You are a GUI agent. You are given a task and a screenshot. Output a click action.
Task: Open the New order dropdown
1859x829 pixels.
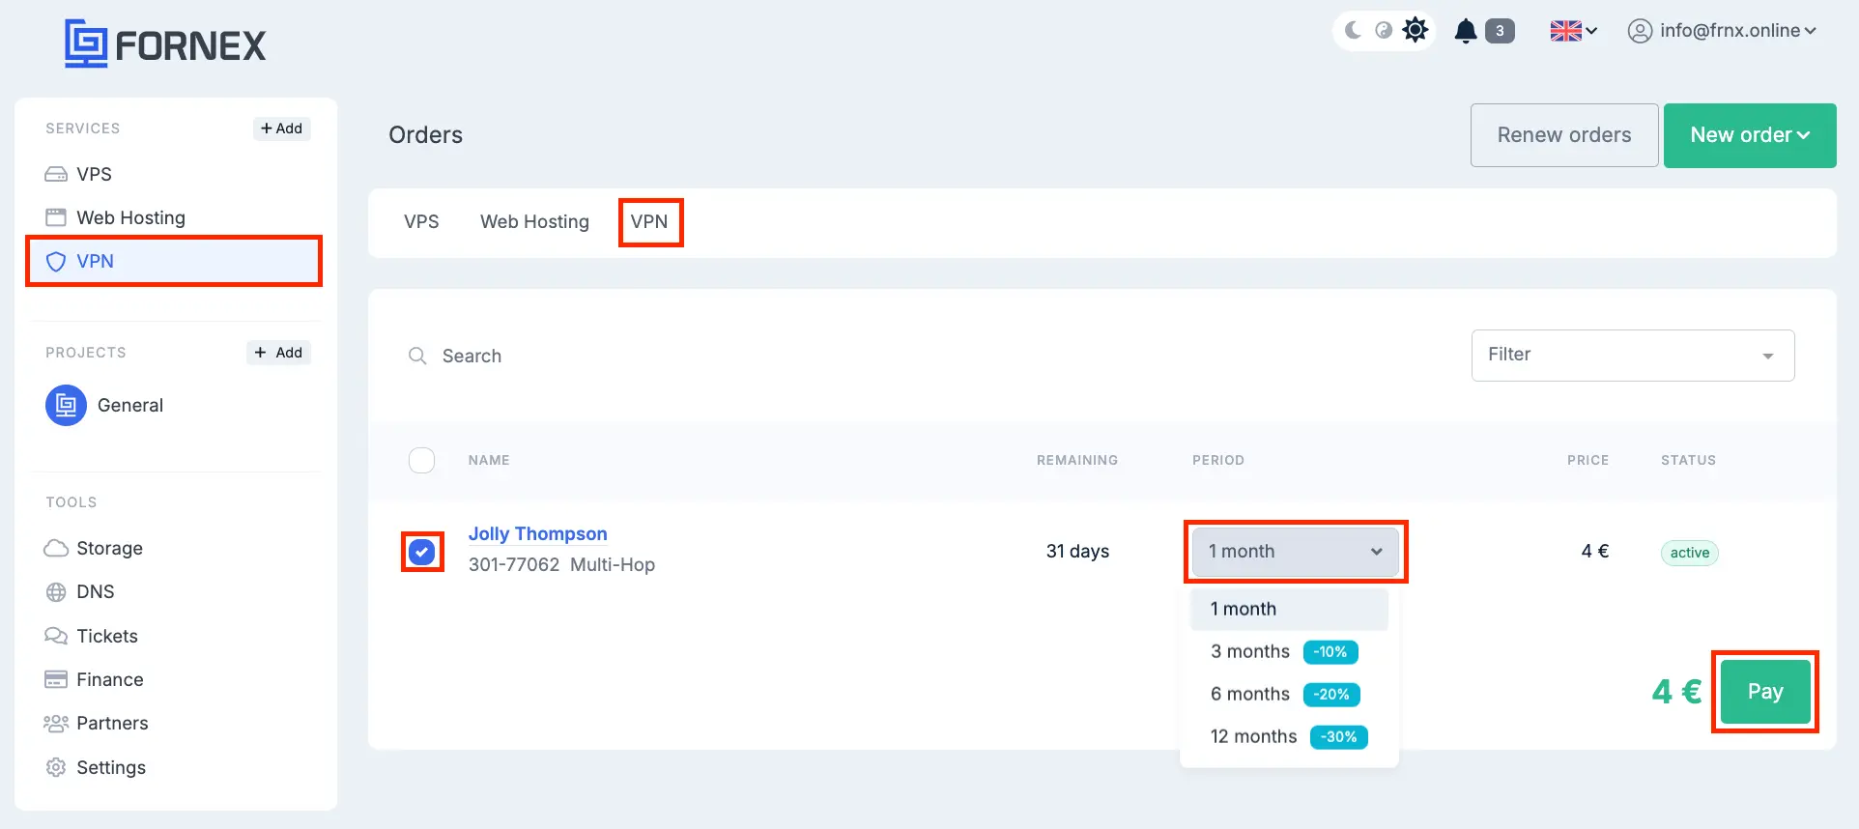(x=1750, y=135)
